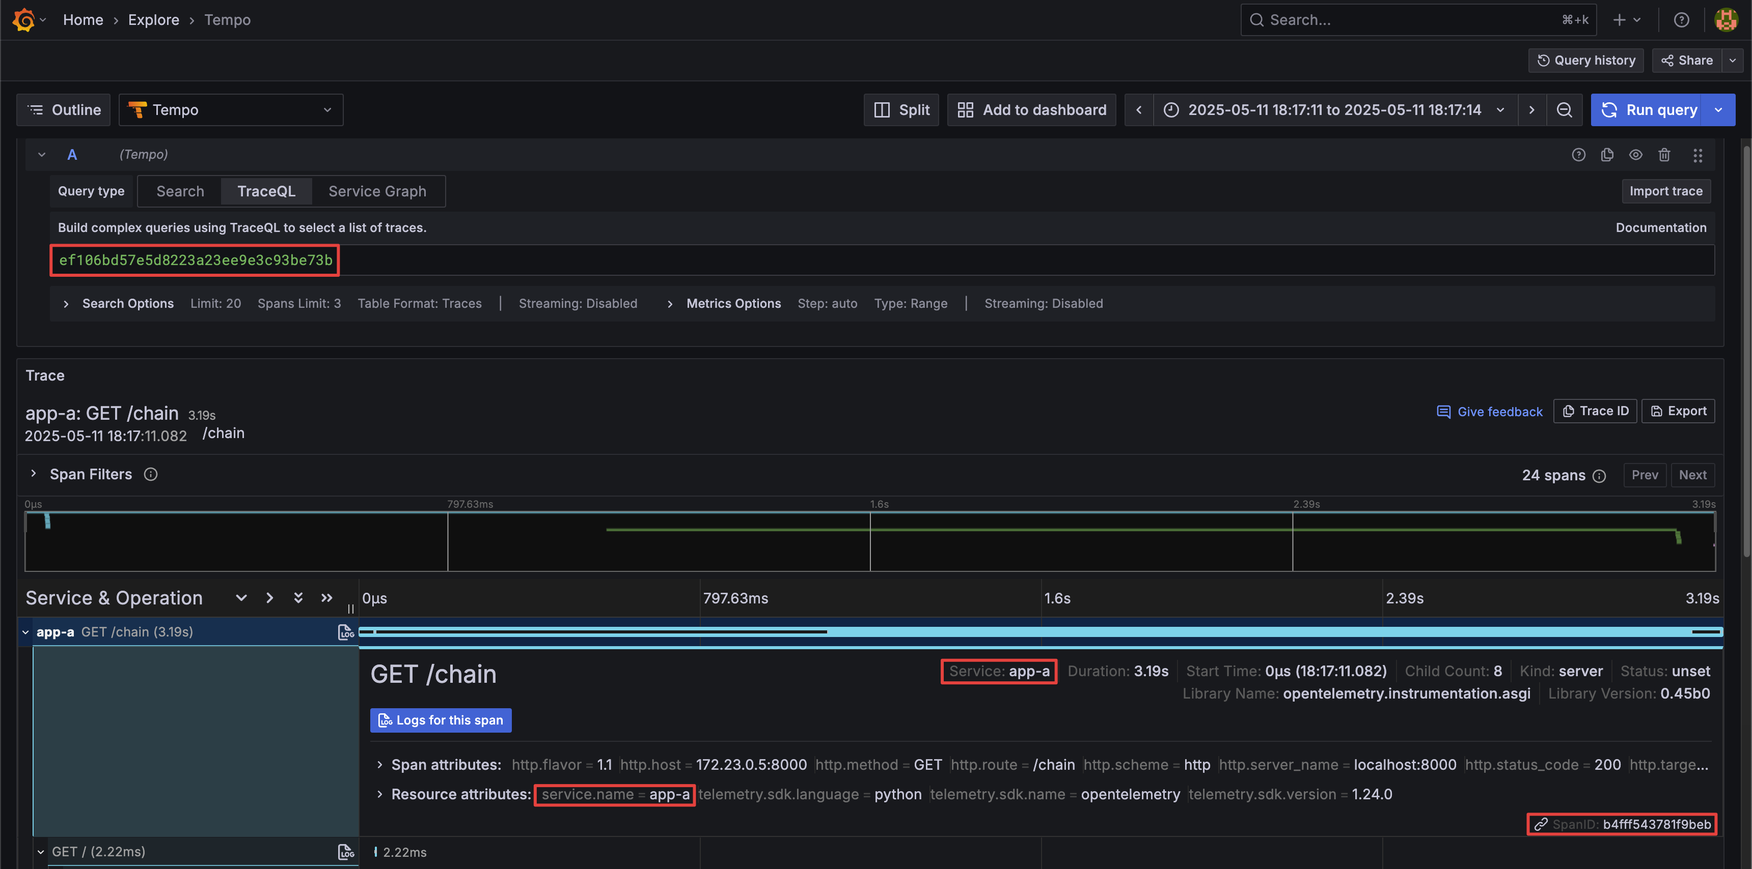1752x869 pixels.
Task: Click the app-a span bar in timeline
Action: click(1041, 632)
